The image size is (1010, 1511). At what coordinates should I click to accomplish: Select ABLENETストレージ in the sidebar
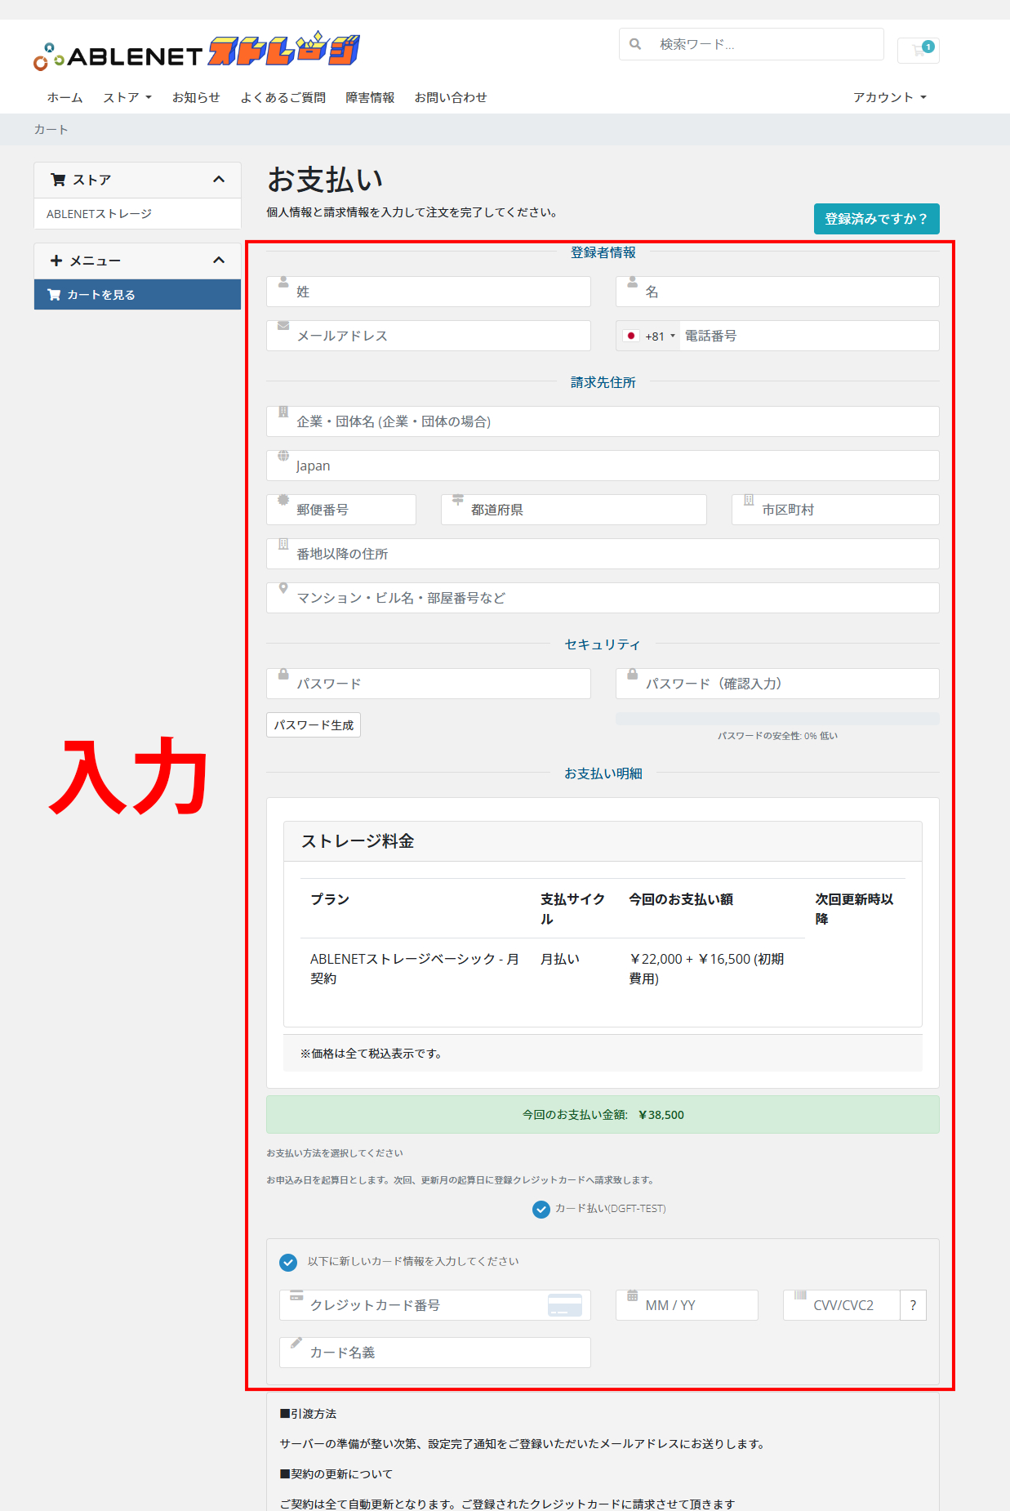point(137,214)
